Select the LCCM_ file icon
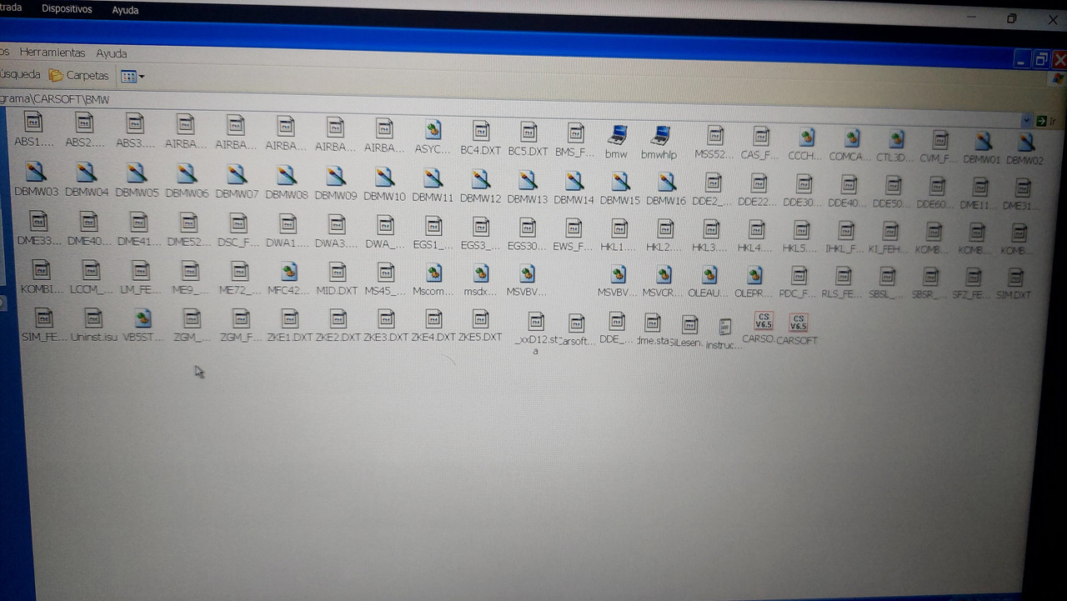This screenshot has height=601, width=1067. pos(91,270)
